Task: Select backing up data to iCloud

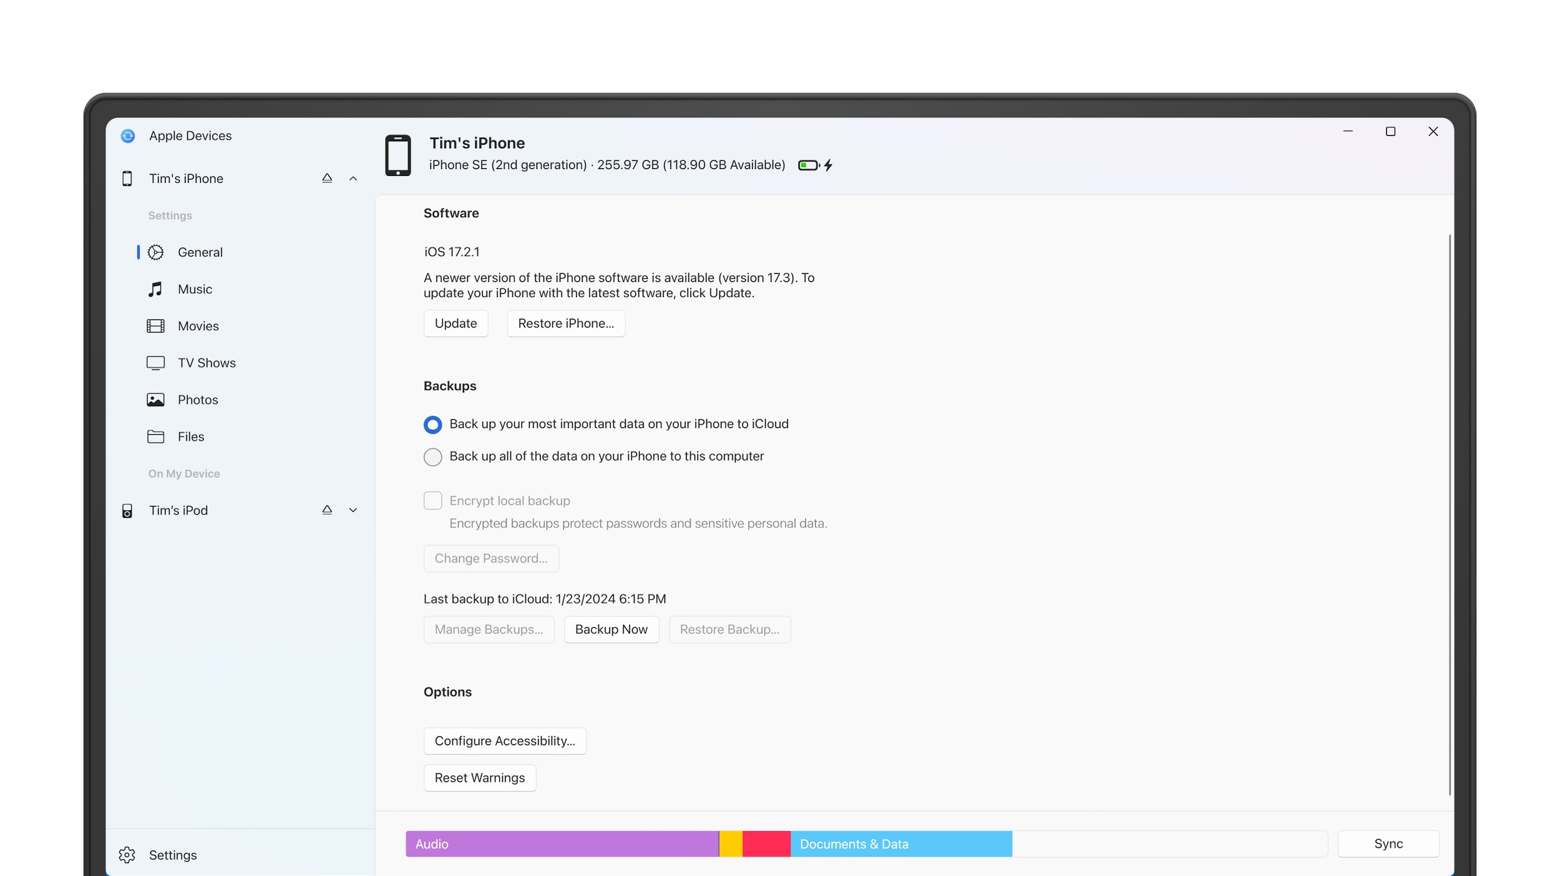Action: (x=432, y=424)
